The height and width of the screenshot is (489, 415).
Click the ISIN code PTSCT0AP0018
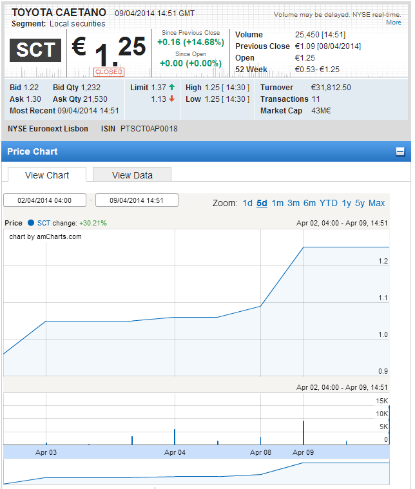click(149, 128)
